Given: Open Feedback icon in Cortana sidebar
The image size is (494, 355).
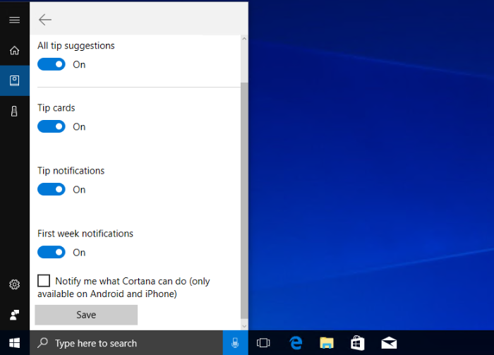Looking at the screenshot, I should 15,315.
